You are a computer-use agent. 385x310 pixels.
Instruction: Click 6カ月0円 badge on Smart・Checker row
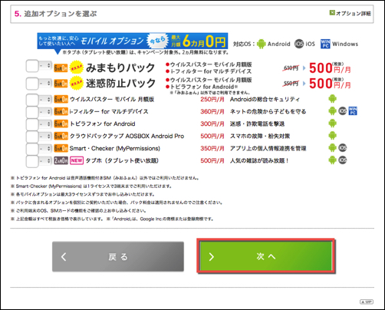coord(61,148)
